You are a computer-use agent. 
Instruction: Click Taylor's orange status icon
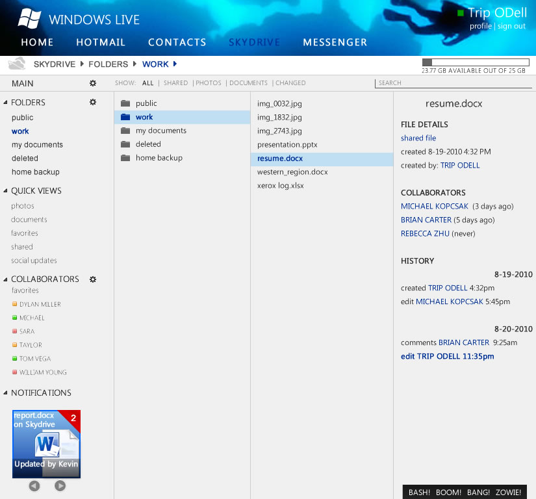(x=14, y=345)
